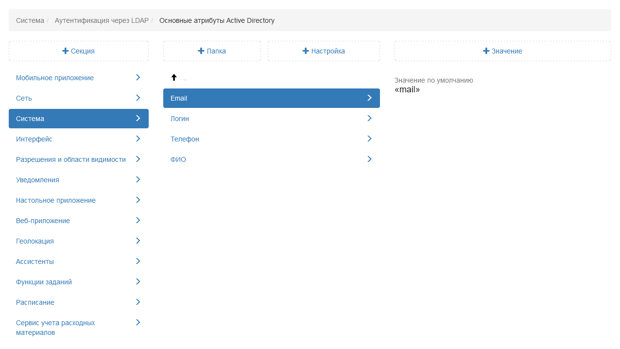620x349 pixels.
Task: Click the plus icon on the Папка button
Action: click(x=201, y=51)
